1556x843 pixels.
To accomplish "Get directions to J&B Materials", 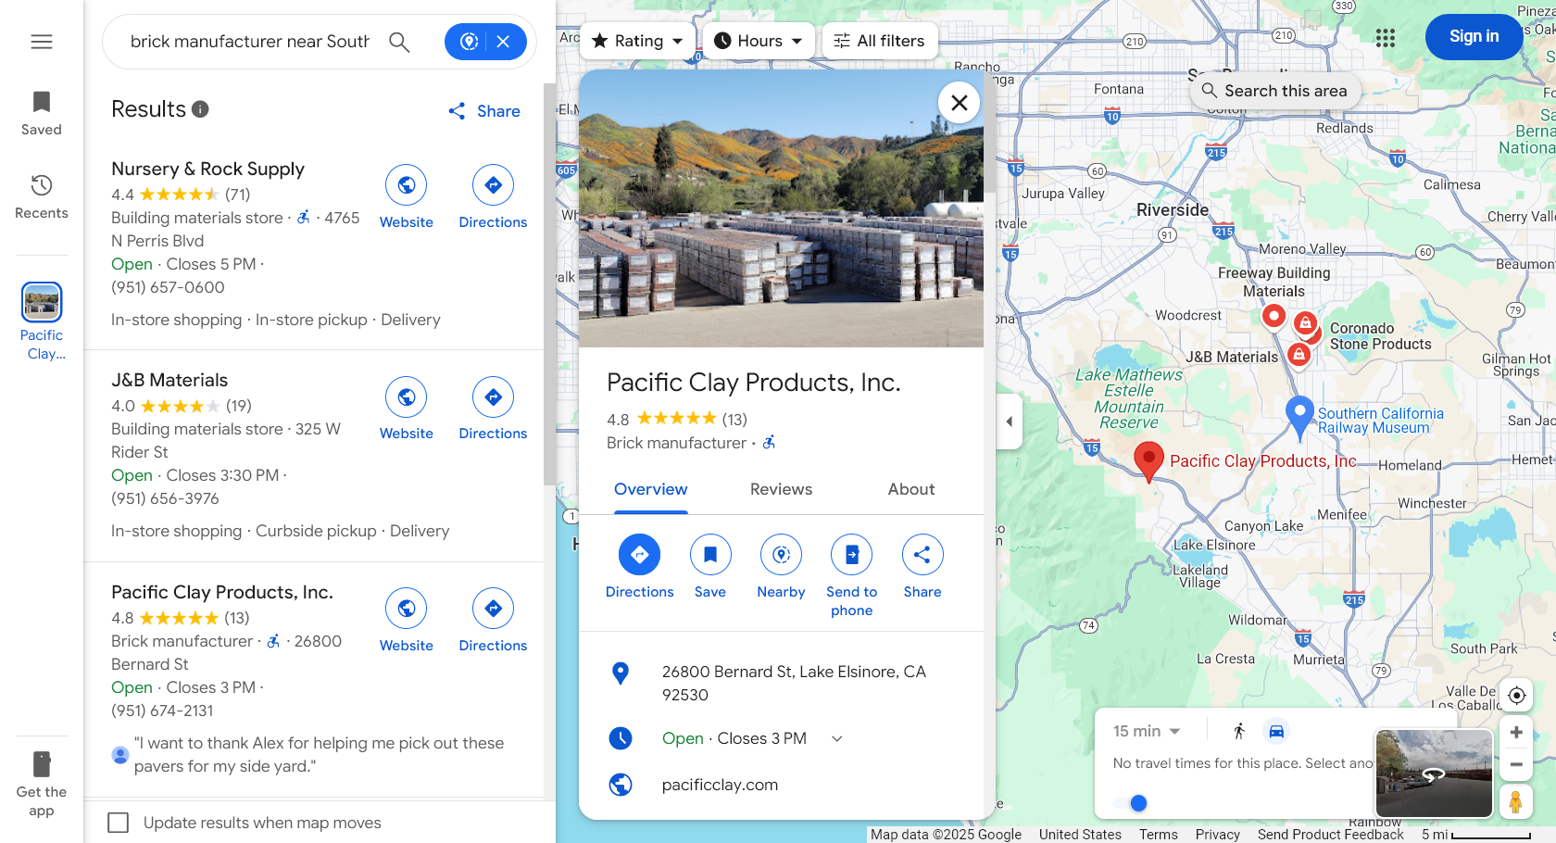I will click(493, 409).
